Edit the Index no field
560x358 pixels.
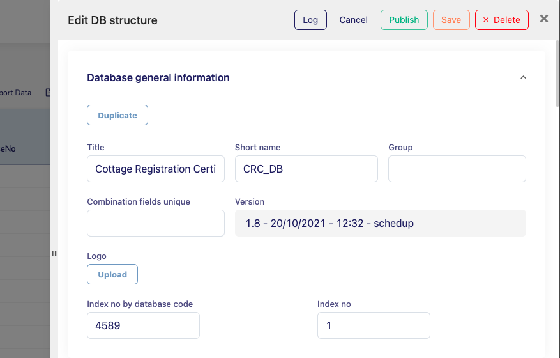(x=374, y=325)
